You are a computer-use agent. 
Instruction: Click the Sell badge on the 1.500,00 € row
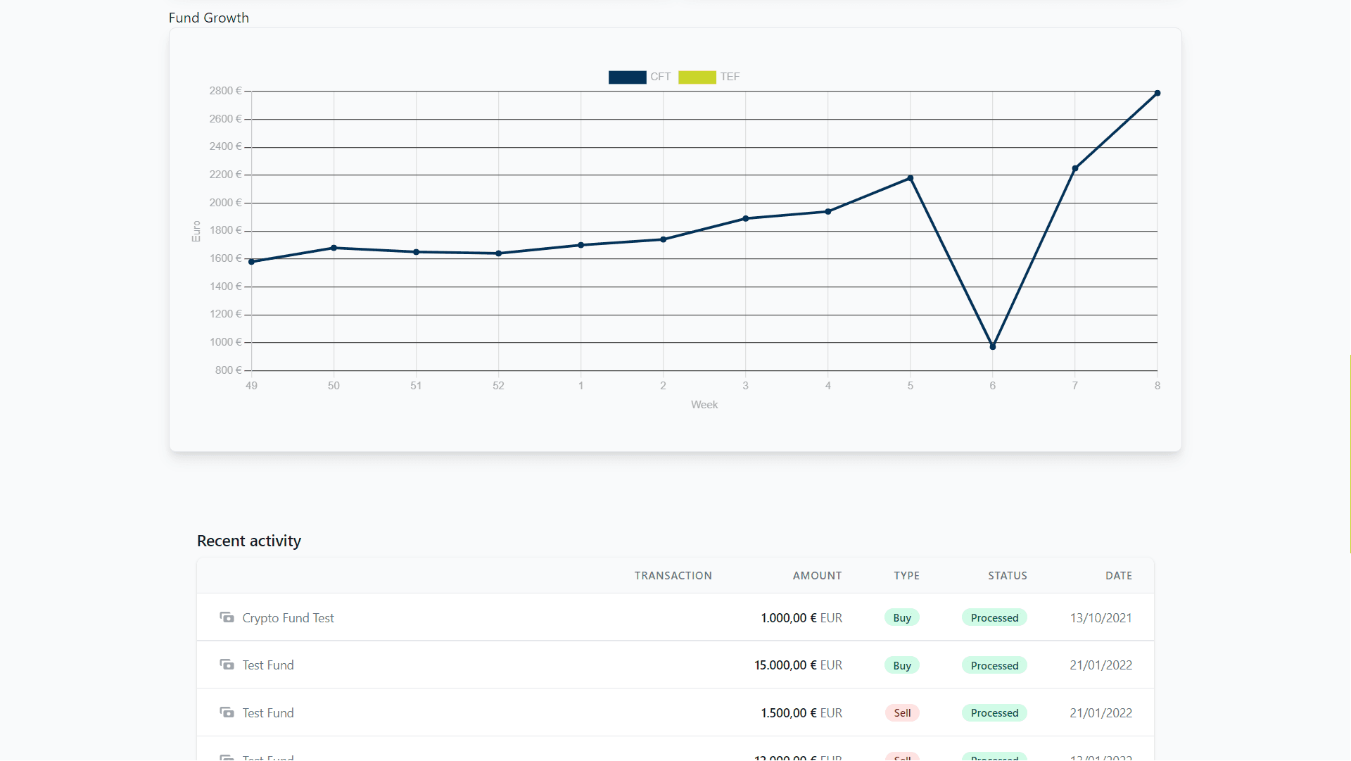[x=902, y=713]
